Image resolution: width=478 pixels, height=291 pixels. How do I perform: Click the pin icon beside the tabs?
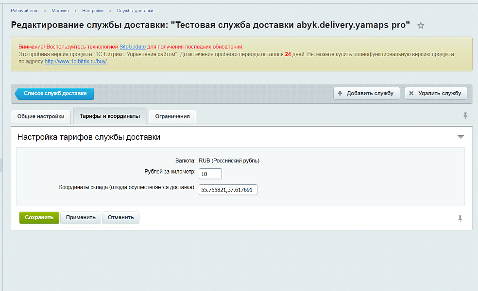pos(465,115)
